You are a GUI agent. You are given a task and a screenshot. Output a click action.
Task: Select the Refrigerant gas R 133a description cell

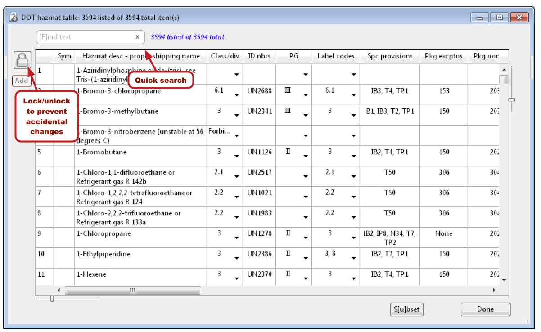[141, 217]
